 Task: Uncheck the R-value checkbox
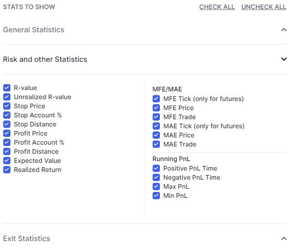point(7,88)
